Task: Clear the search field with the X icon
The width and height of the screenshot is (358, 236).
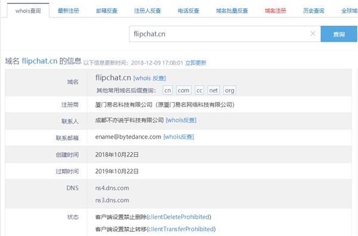Action: click(313, 33)
